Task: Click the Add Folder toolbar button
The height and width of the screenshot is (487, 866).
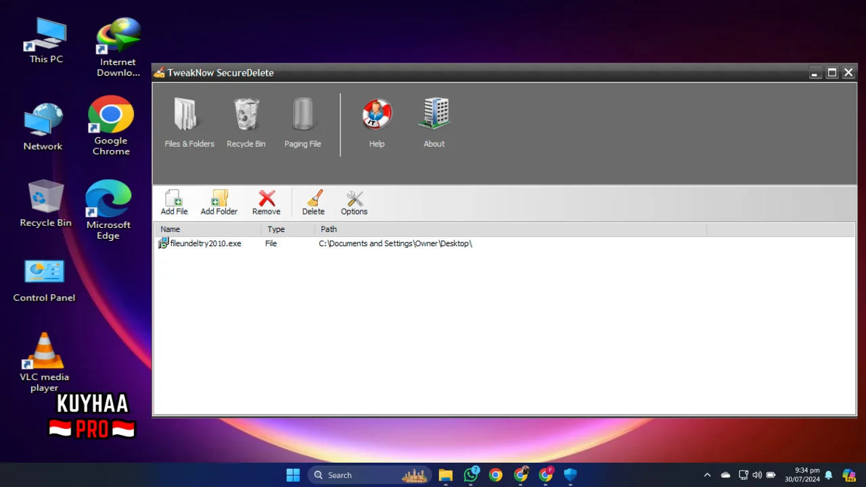Action: (219, 202)
